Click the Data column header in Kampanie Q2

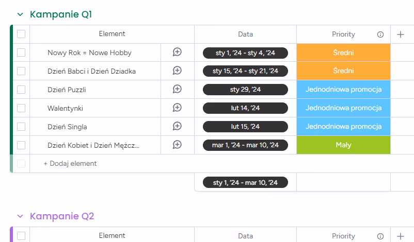click(246, 236)
